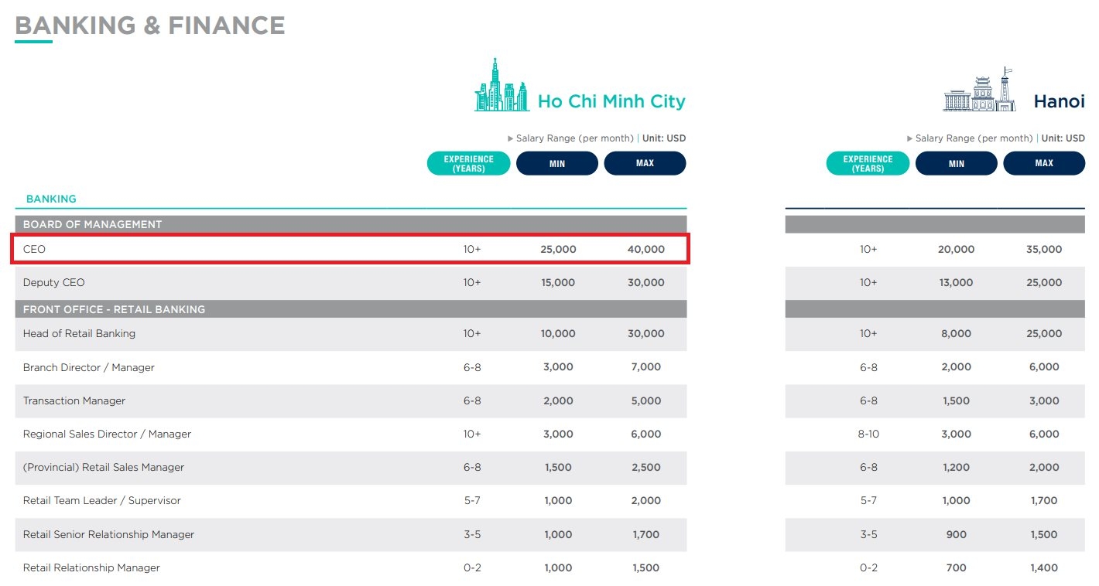Click the Branch Director / Manager row
Image resolution: width=1099 pixels, height=586 pixels.
click(89, 367)
